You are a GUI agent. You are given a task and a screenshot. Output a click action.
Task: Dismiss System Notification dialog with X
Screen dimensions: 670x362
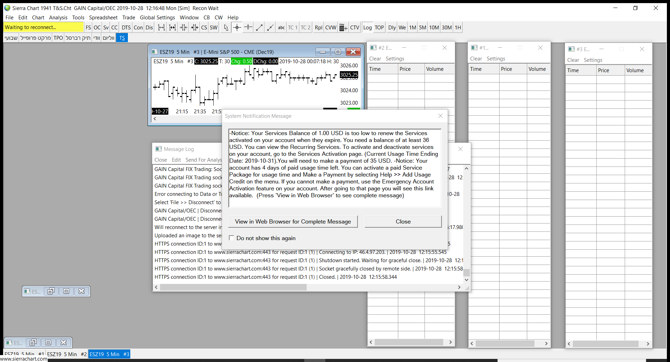coord(440,116)
